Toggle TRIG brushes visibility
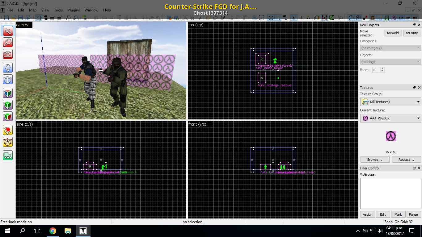422x237 pixels. coord(415,18)
